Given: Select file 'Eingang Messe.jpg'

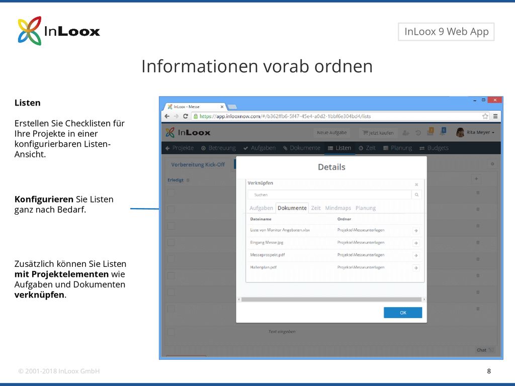Looking at the screenshot, I should click(267, 243).
